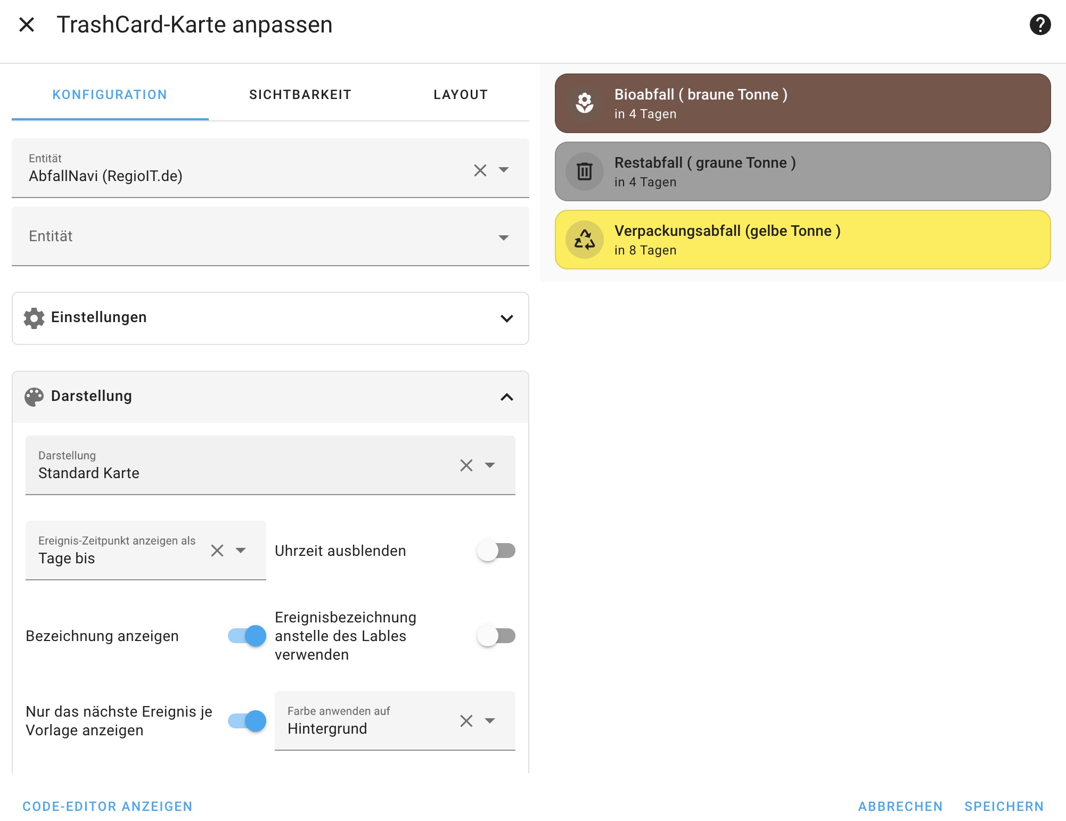Toggle Uhrzeit ausblenden switch
The height and width of the screenshot is (821, 1066).
coord(496,551)
